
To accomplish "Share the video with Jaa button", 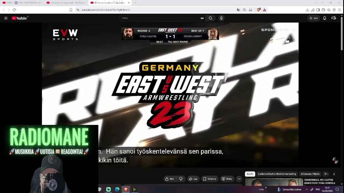I will (193, 179).
